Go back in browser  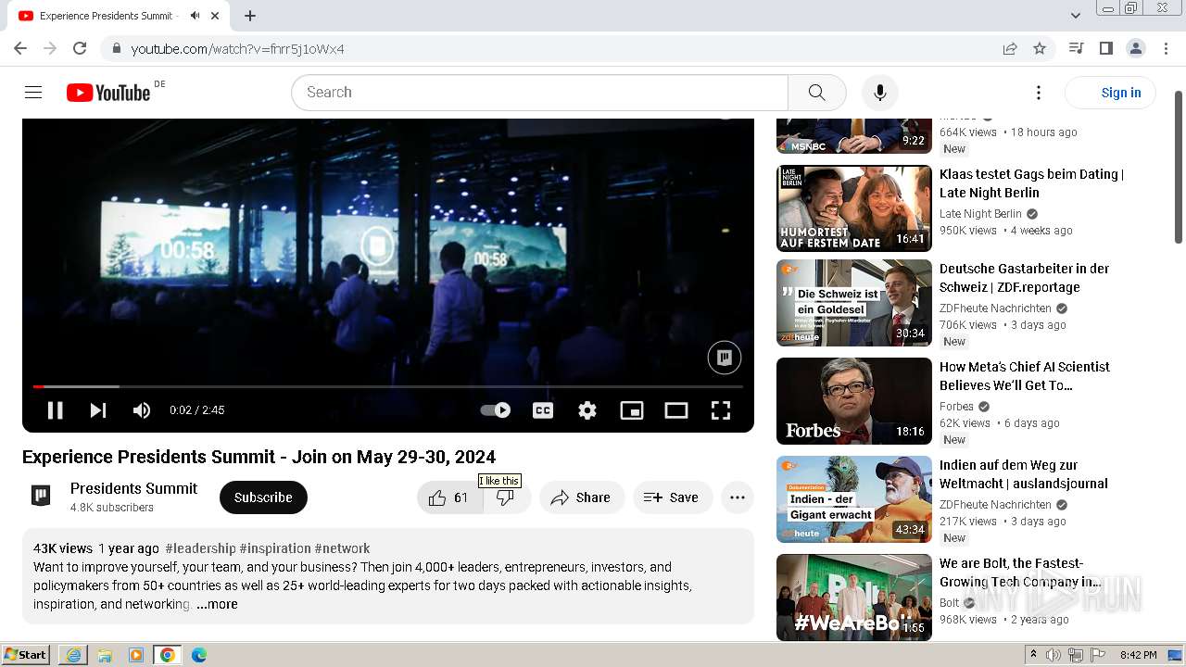tap(20, 48)
